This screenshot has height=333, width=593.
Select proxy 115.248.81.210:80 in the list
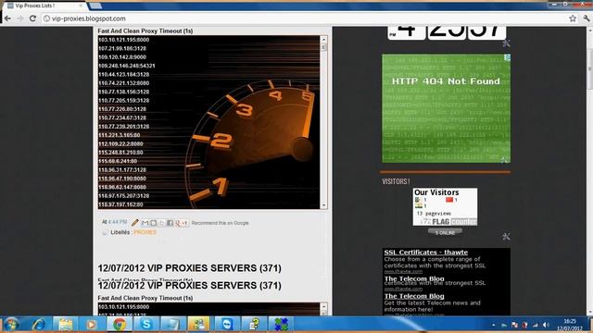[x=120, y=153]
